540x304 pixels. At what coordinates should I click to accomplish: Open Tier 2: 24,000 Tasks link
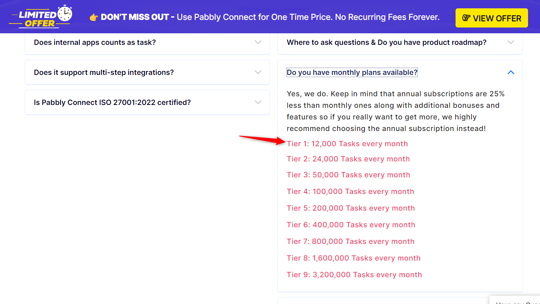[x=348, y=159]
